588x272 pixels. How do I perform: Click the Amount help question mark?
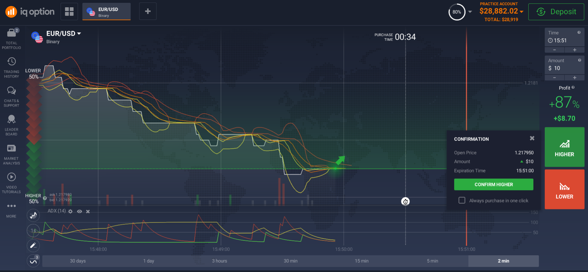[579, 60]
